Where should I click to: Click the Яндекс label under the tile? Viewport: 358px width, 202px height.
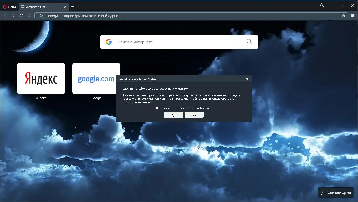pos(41,98)
